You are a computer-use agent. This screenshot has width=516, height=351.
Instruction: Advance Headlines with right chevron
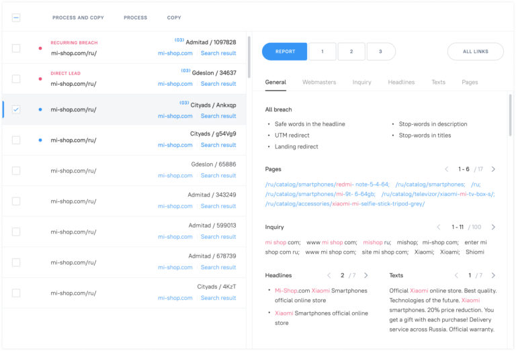click(366, 275)
